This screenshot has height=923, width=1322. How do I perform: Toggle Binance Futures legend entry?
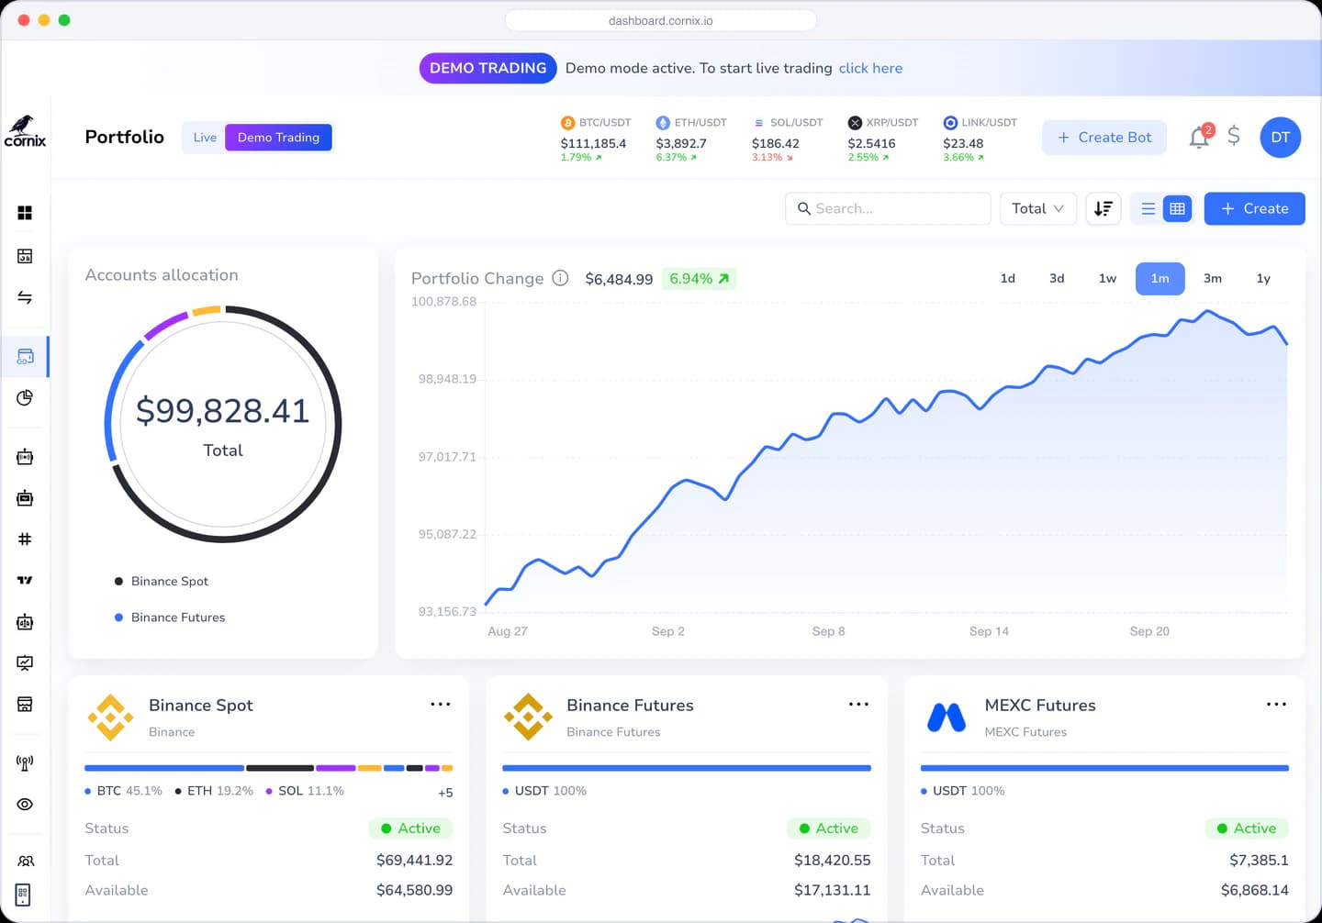pos(170,617)
